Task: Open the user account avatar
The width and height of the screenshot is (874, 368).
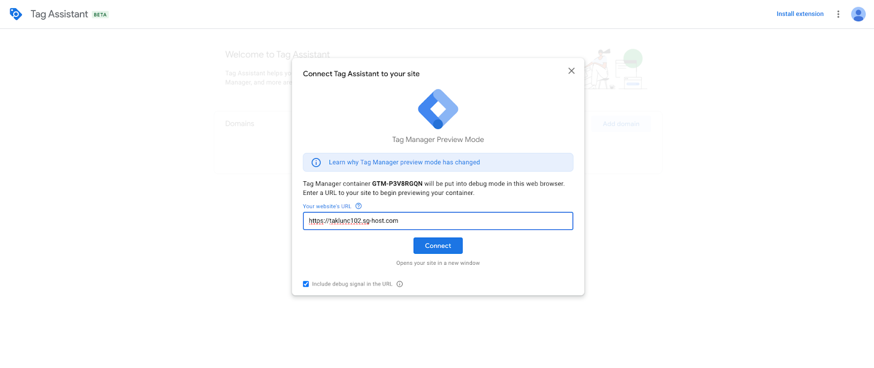Action: tap(858, 14)
